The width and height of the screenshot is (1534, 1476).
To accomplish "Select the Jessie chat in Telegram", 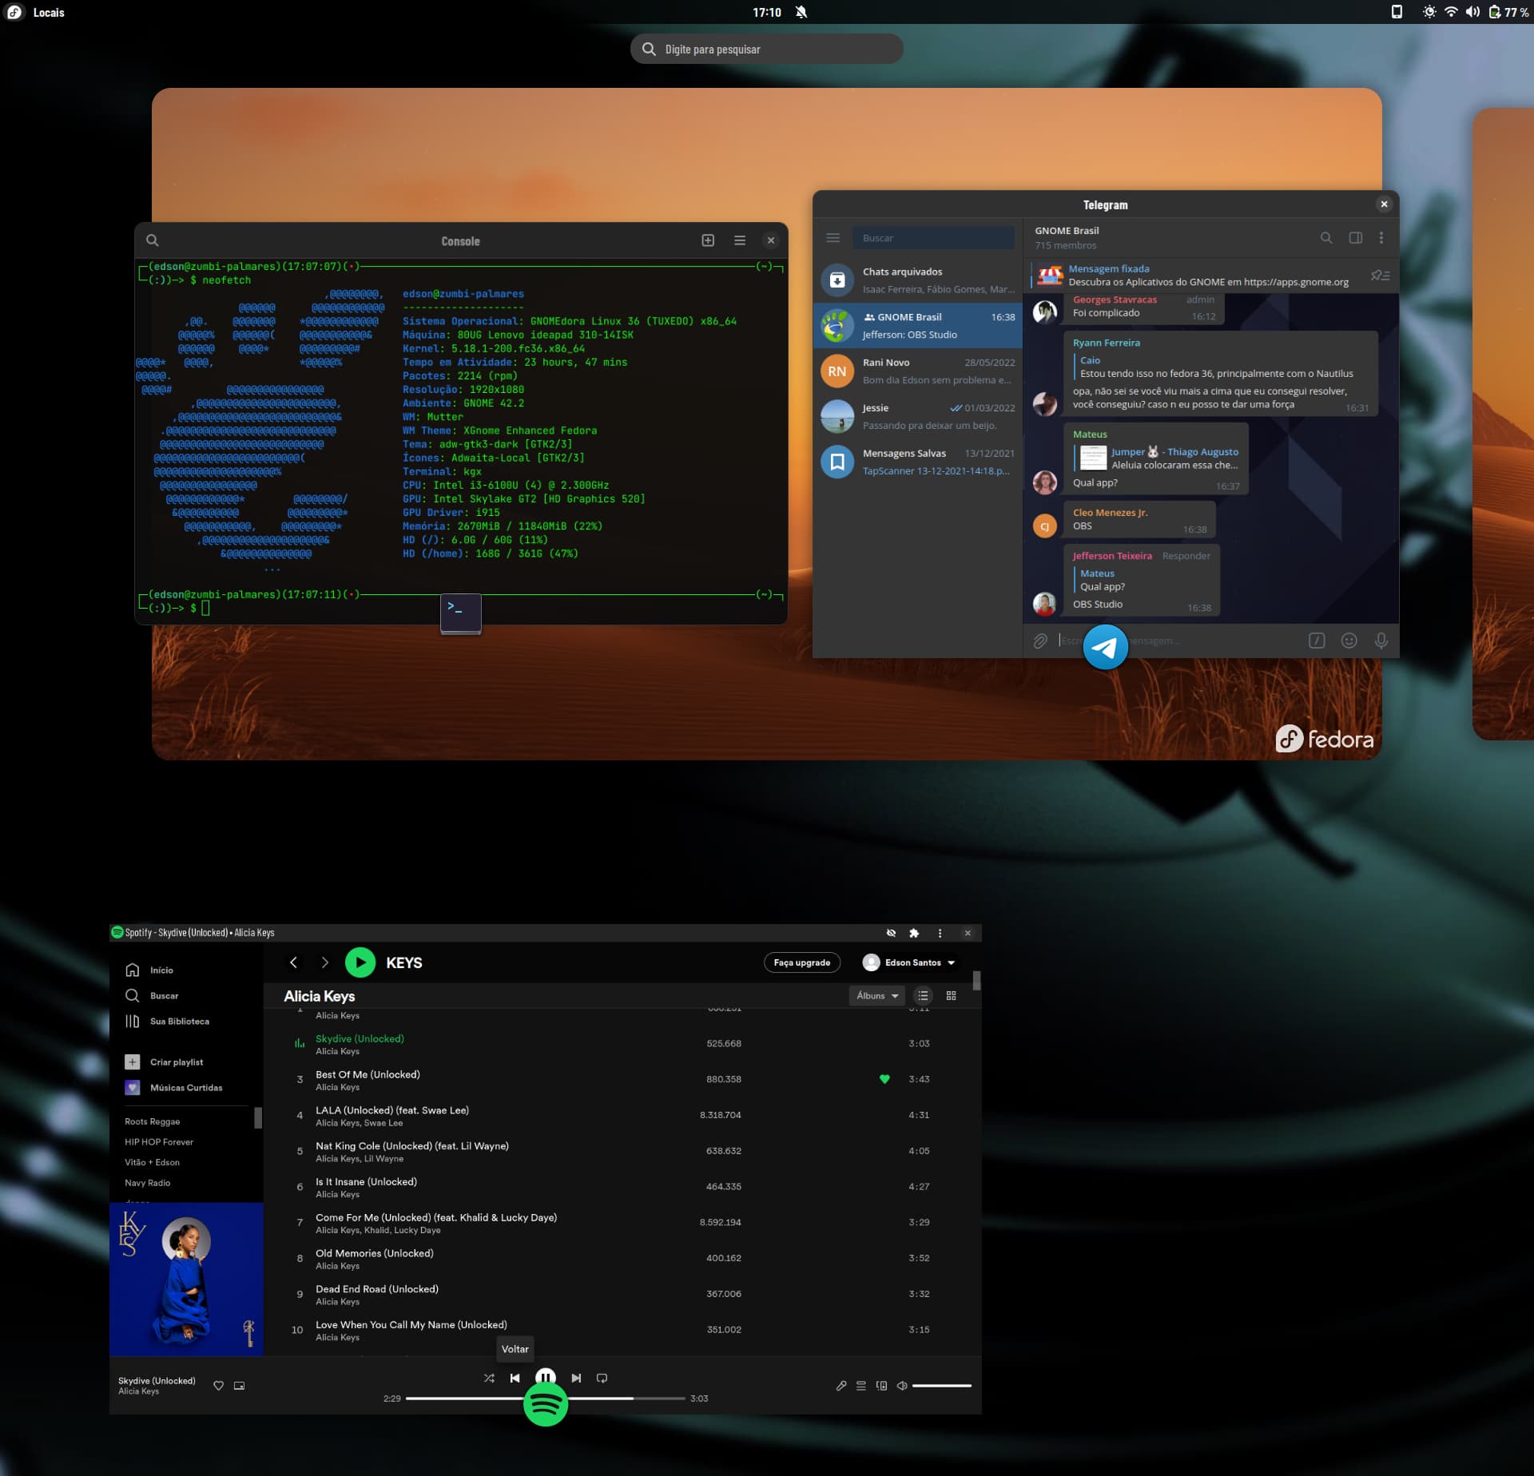I will [x=917, y=416].
